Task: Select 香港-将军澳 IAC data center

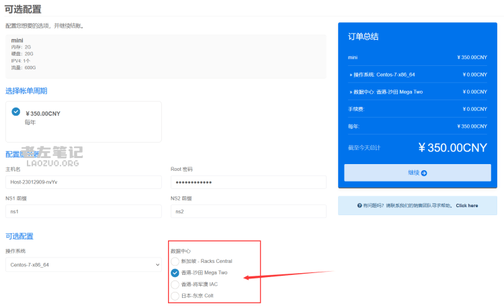Action: tap(175, 284)
